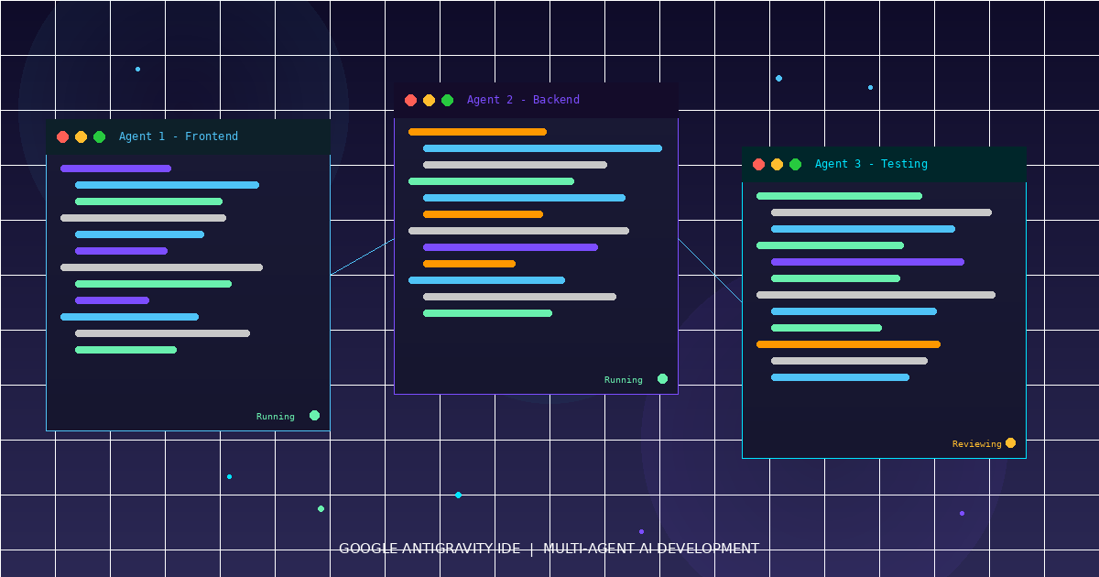Toggle the green Running status dot on Agent 1
Image resolution: width=1099 pixels, height=577 pixels.
[314, 415]
